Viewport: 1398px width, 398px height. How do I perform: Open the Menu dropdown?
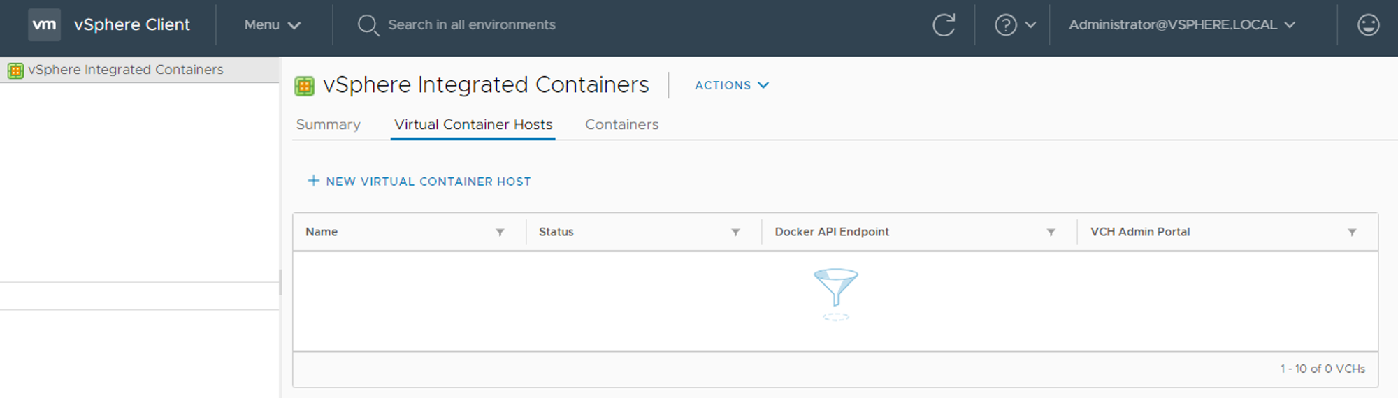point(272,25)
